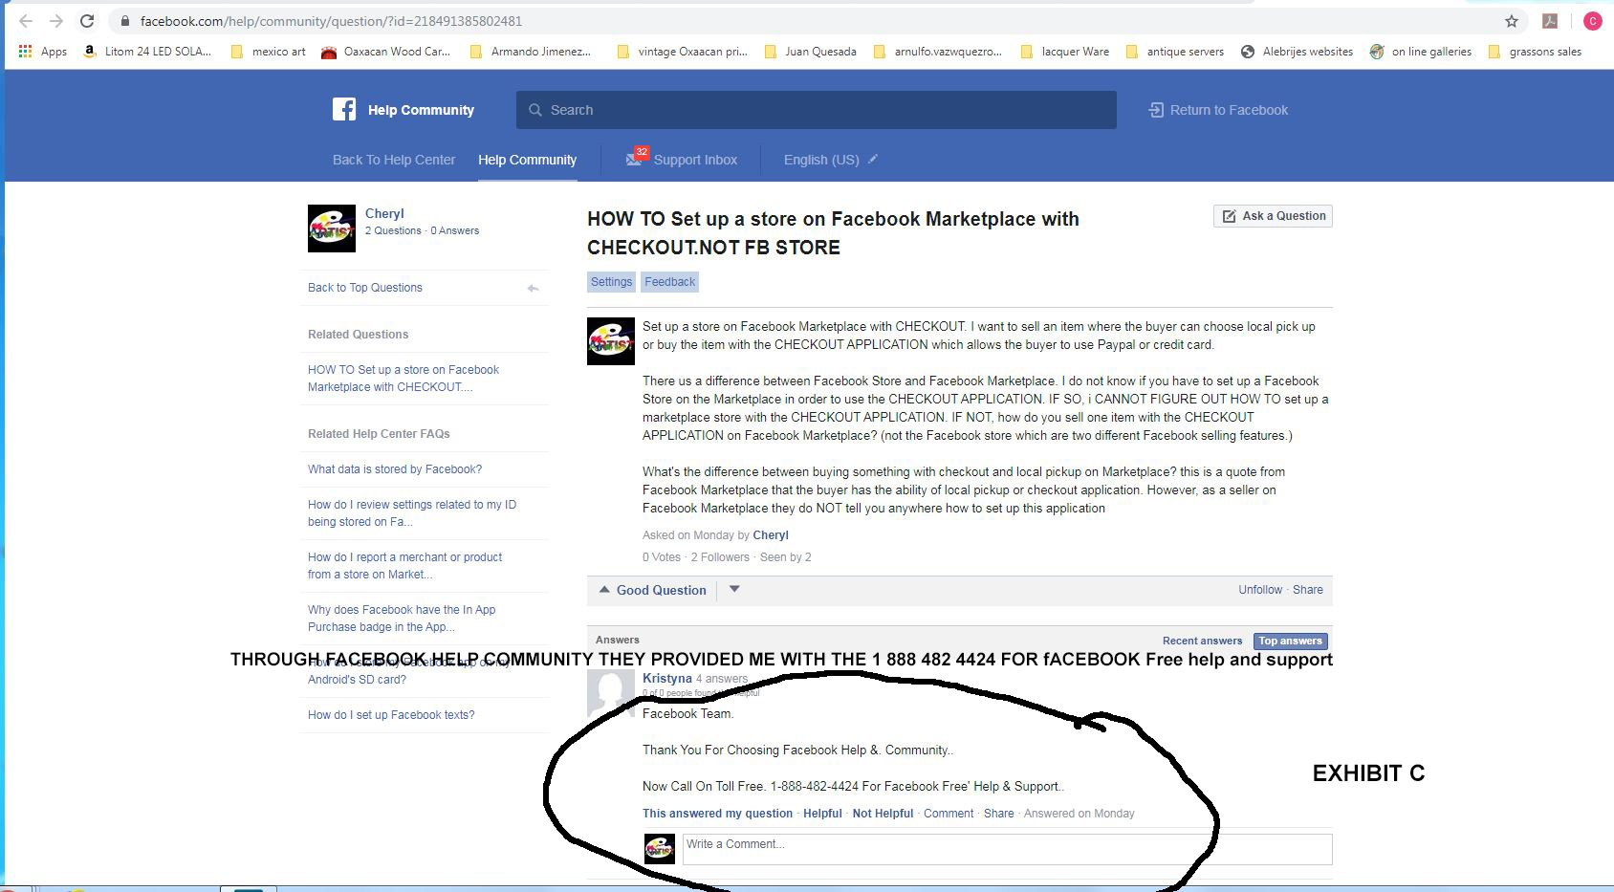Mark the answer as Not Helpful
1614x892 pixels.
tap(883, 814)
